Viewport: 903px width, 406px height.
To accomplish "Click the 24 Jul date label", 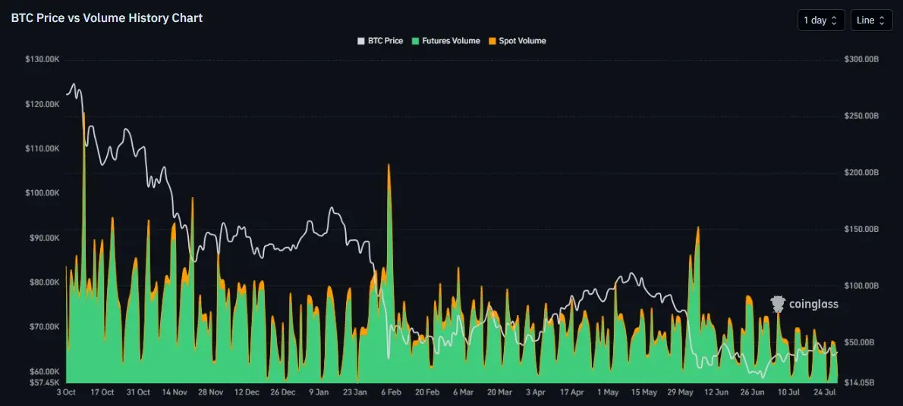I will 825,392.
